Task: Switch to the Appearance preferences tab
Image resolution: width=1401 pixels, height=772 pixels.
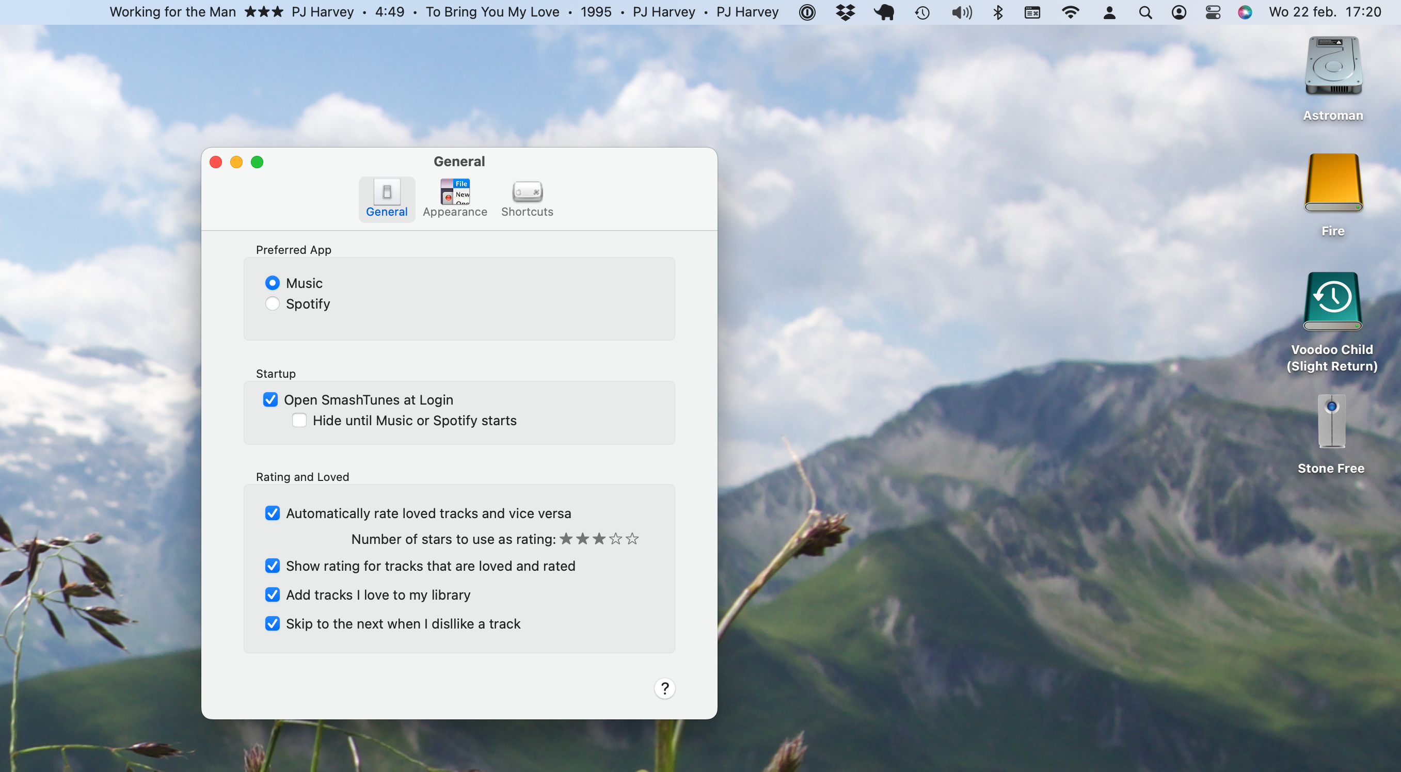Action: click(x=455, y=199)
